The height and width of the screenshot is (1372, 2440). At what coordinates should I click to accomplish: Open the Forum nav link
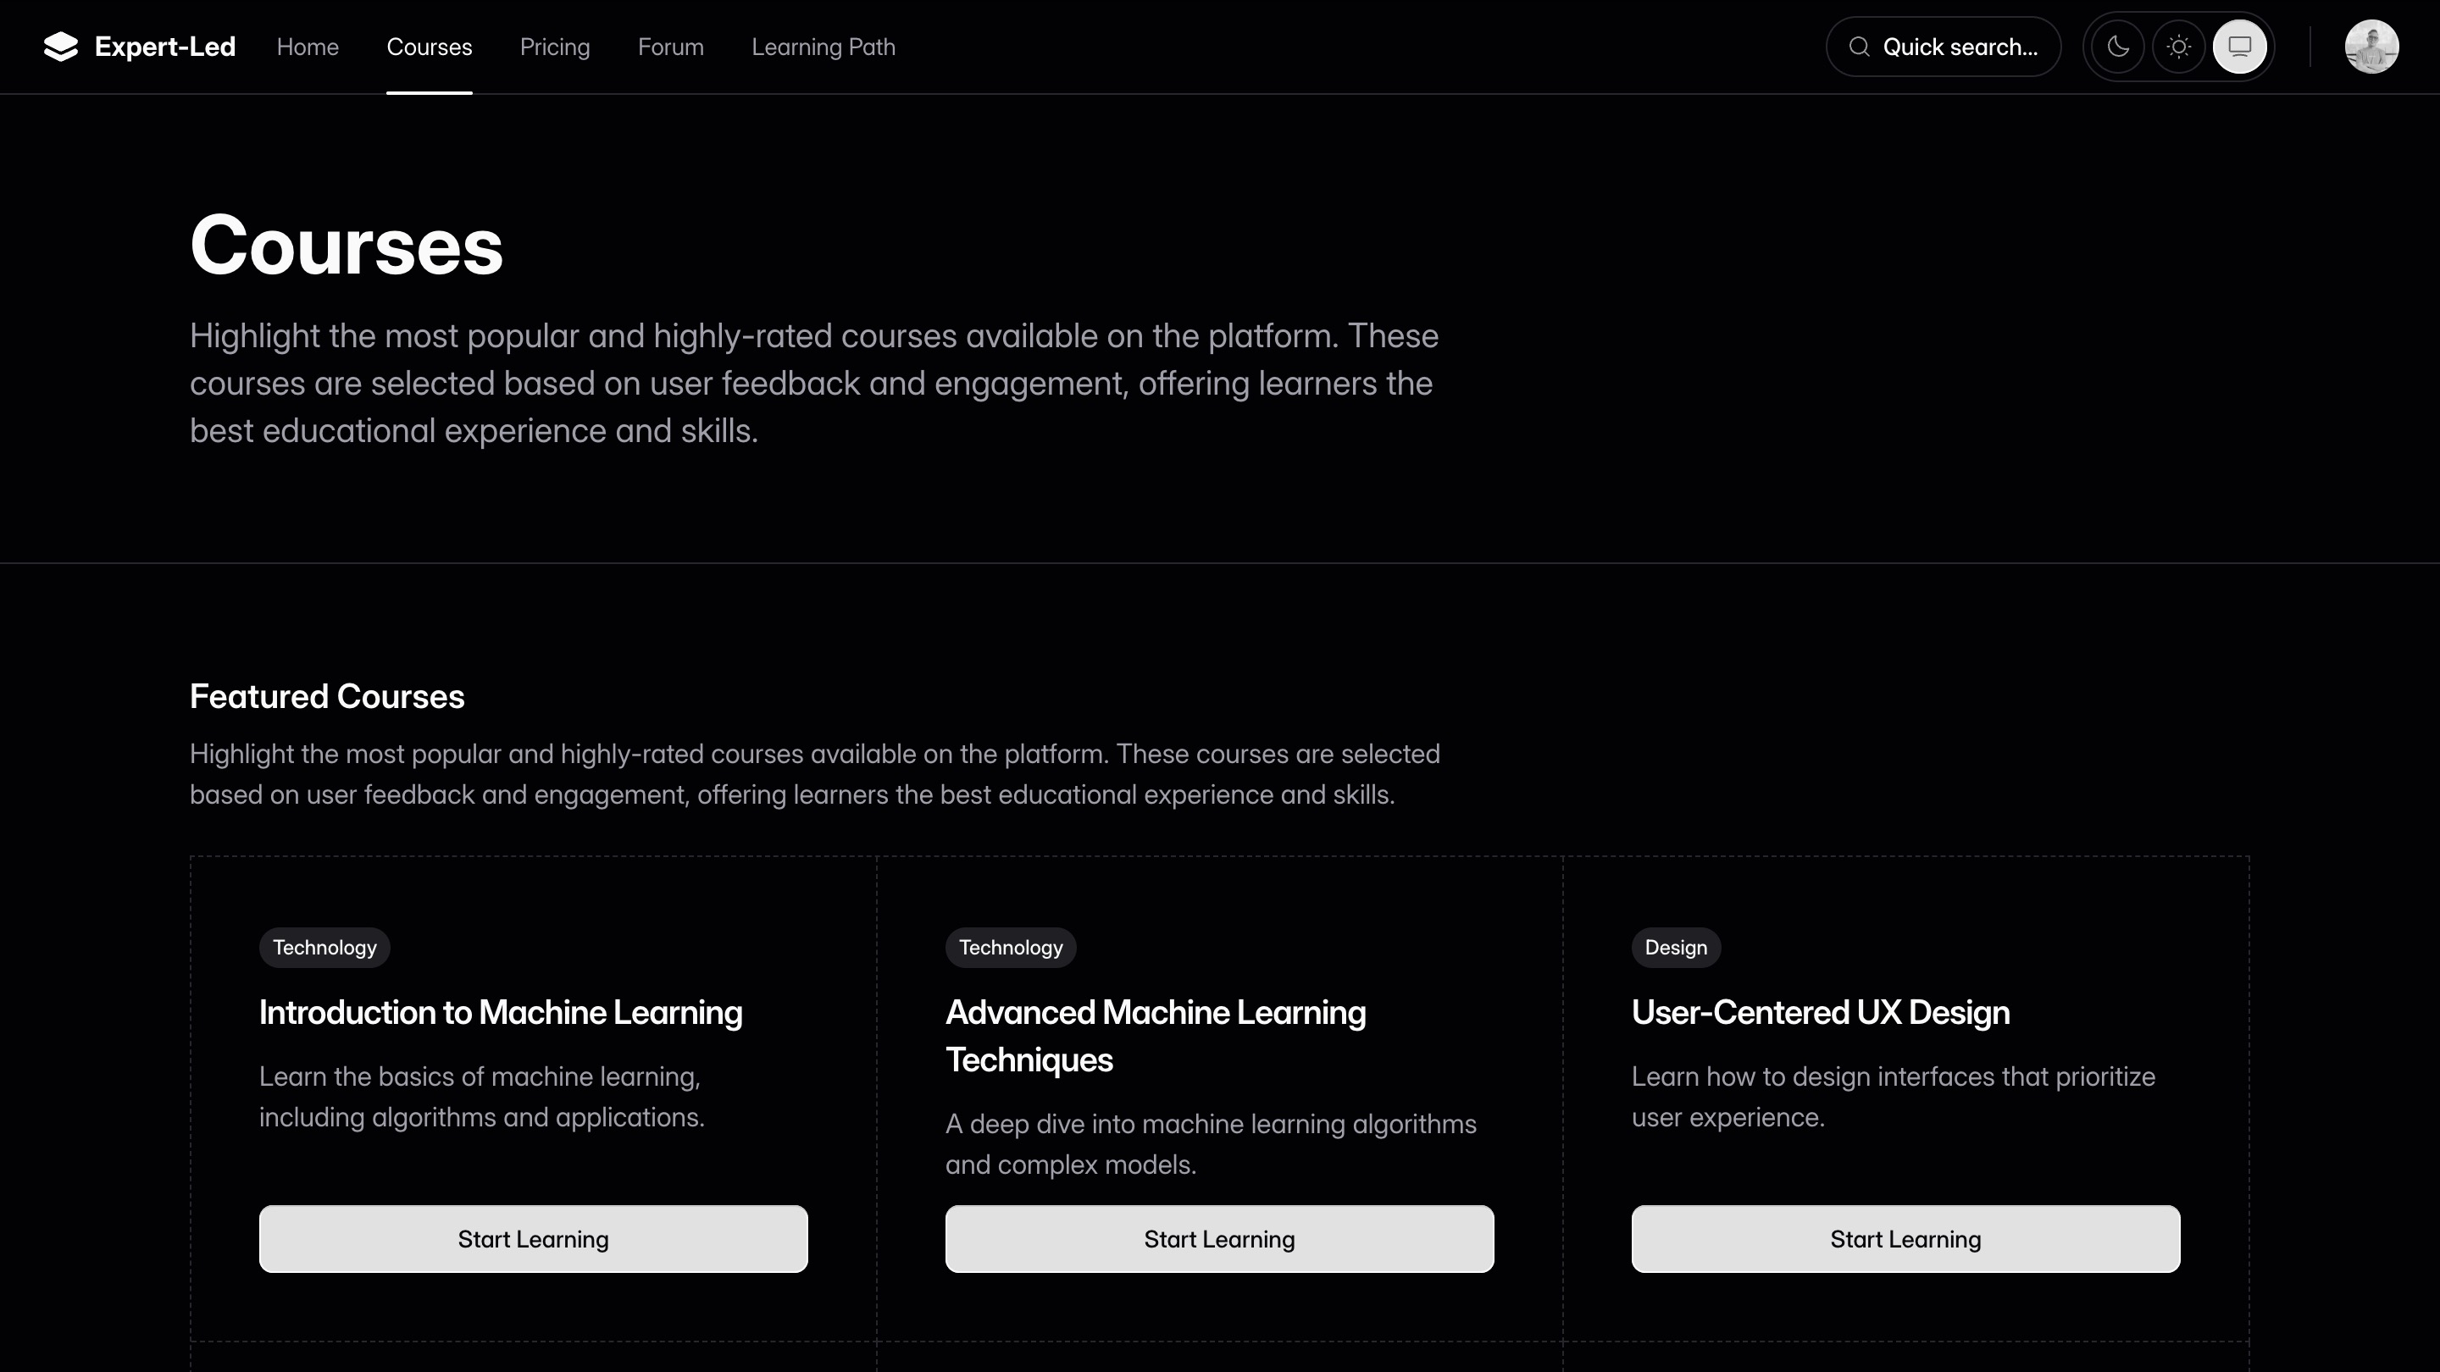pyautogui.click(x=671, y=47)
